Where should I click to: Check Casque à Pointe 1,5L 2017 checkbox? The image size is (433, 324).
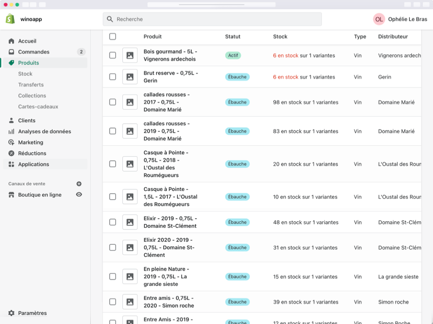point(112,197)
